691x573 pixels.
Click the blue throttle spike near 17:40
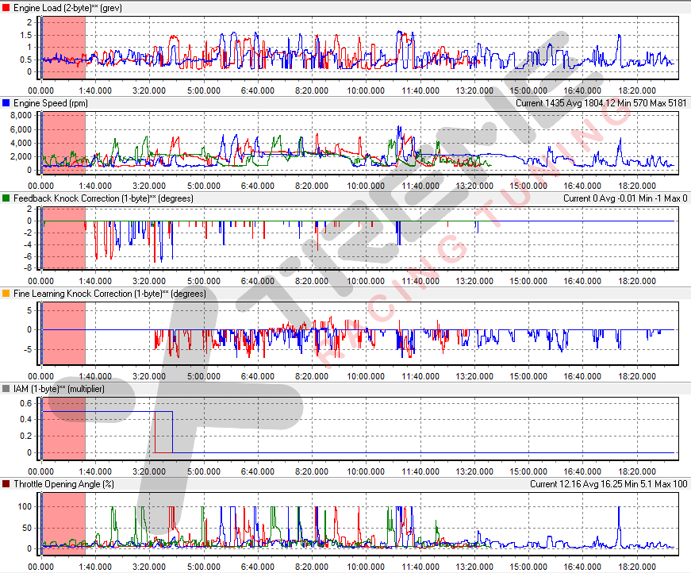(618, 524)
